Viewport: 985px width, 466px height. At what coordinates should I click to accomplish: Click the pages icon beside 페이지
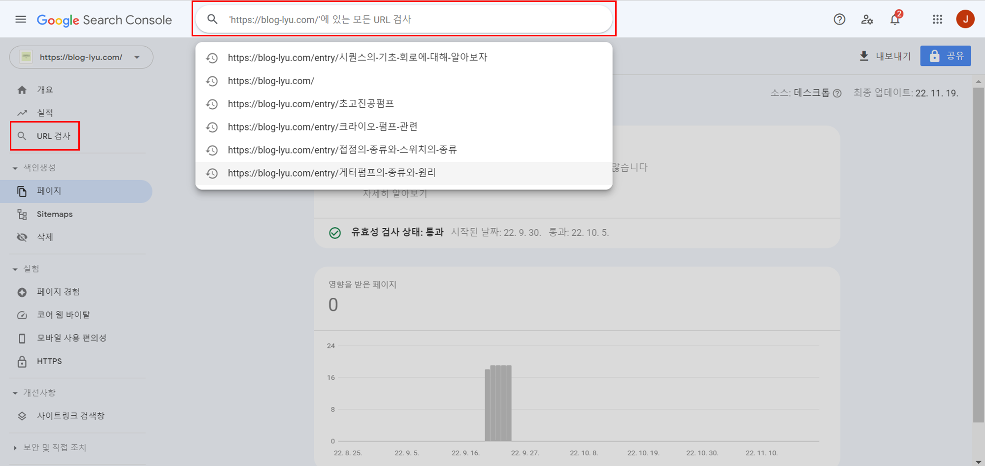click(x=22, y=191)
